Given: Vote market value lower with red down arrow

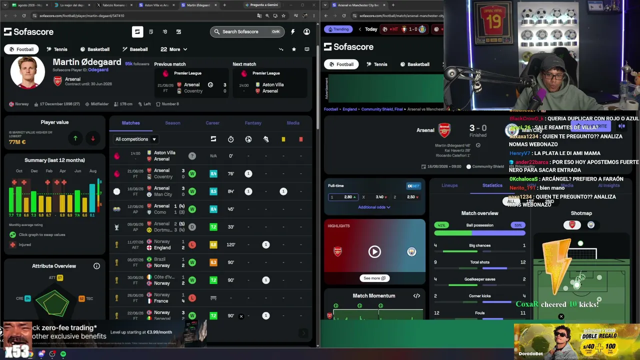Looking at the screenshot, I should (92, 138).
